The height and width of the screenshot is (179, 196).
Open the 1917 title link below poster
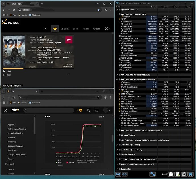pos(9,71)
